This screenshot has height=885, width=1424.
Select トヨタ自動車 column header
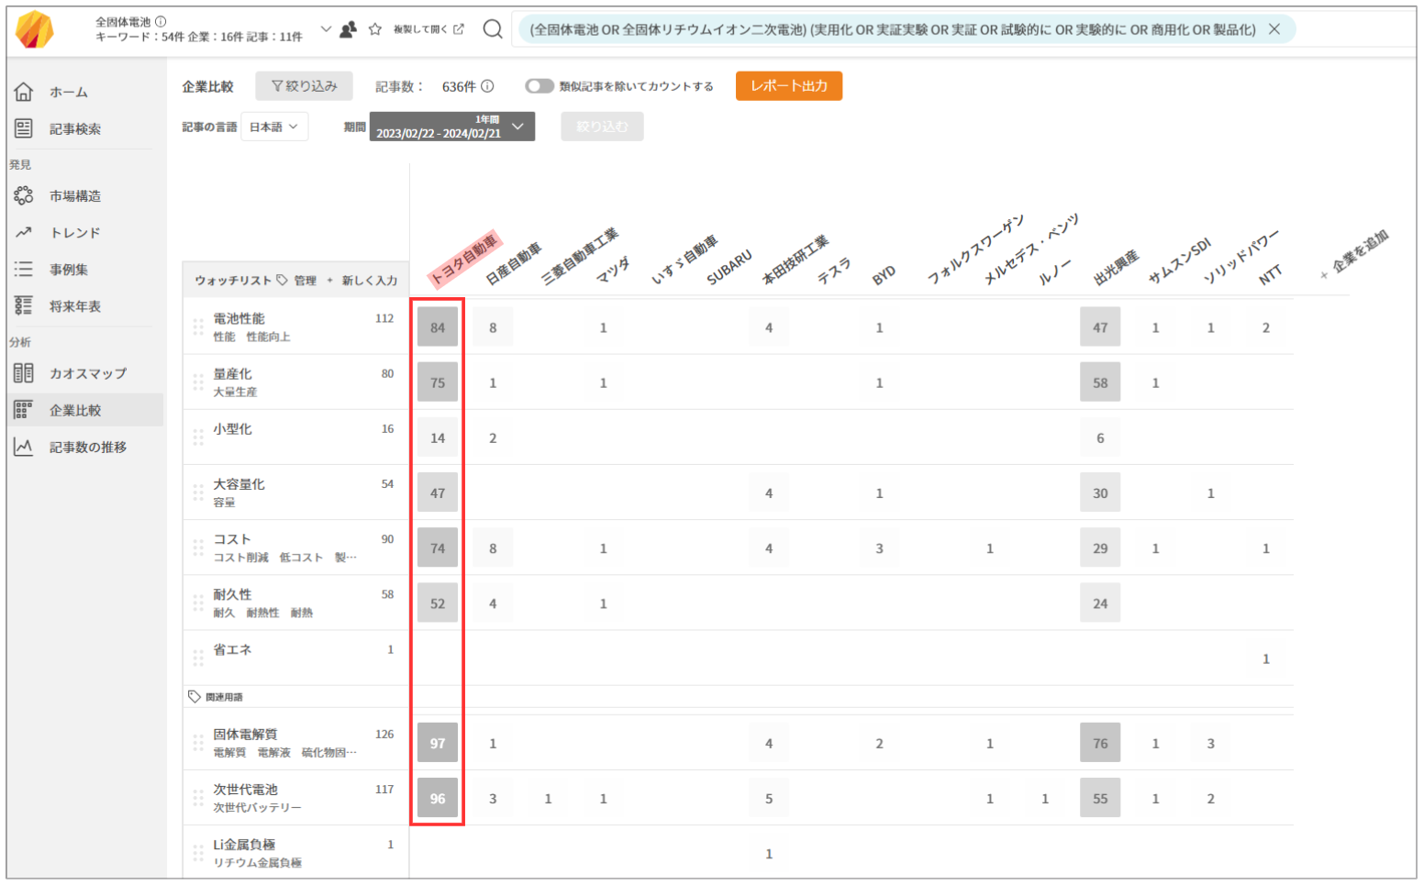(x=464, y=258)
